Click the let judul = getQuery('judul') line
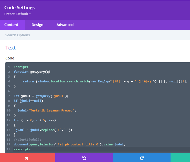 [41, 96]
